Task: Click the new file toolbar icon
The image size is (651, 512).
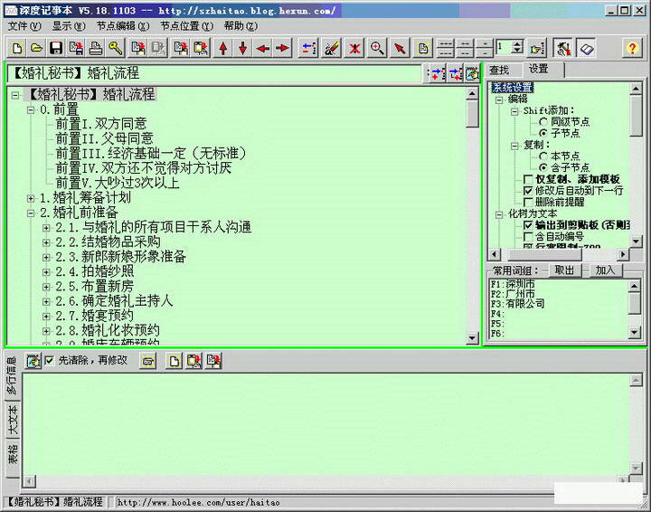Action: 16,49
